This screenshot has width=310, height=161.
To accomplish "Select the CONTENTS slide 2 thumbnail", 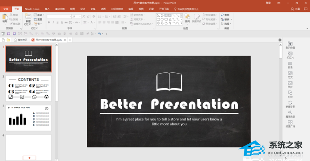I will 28,88.
